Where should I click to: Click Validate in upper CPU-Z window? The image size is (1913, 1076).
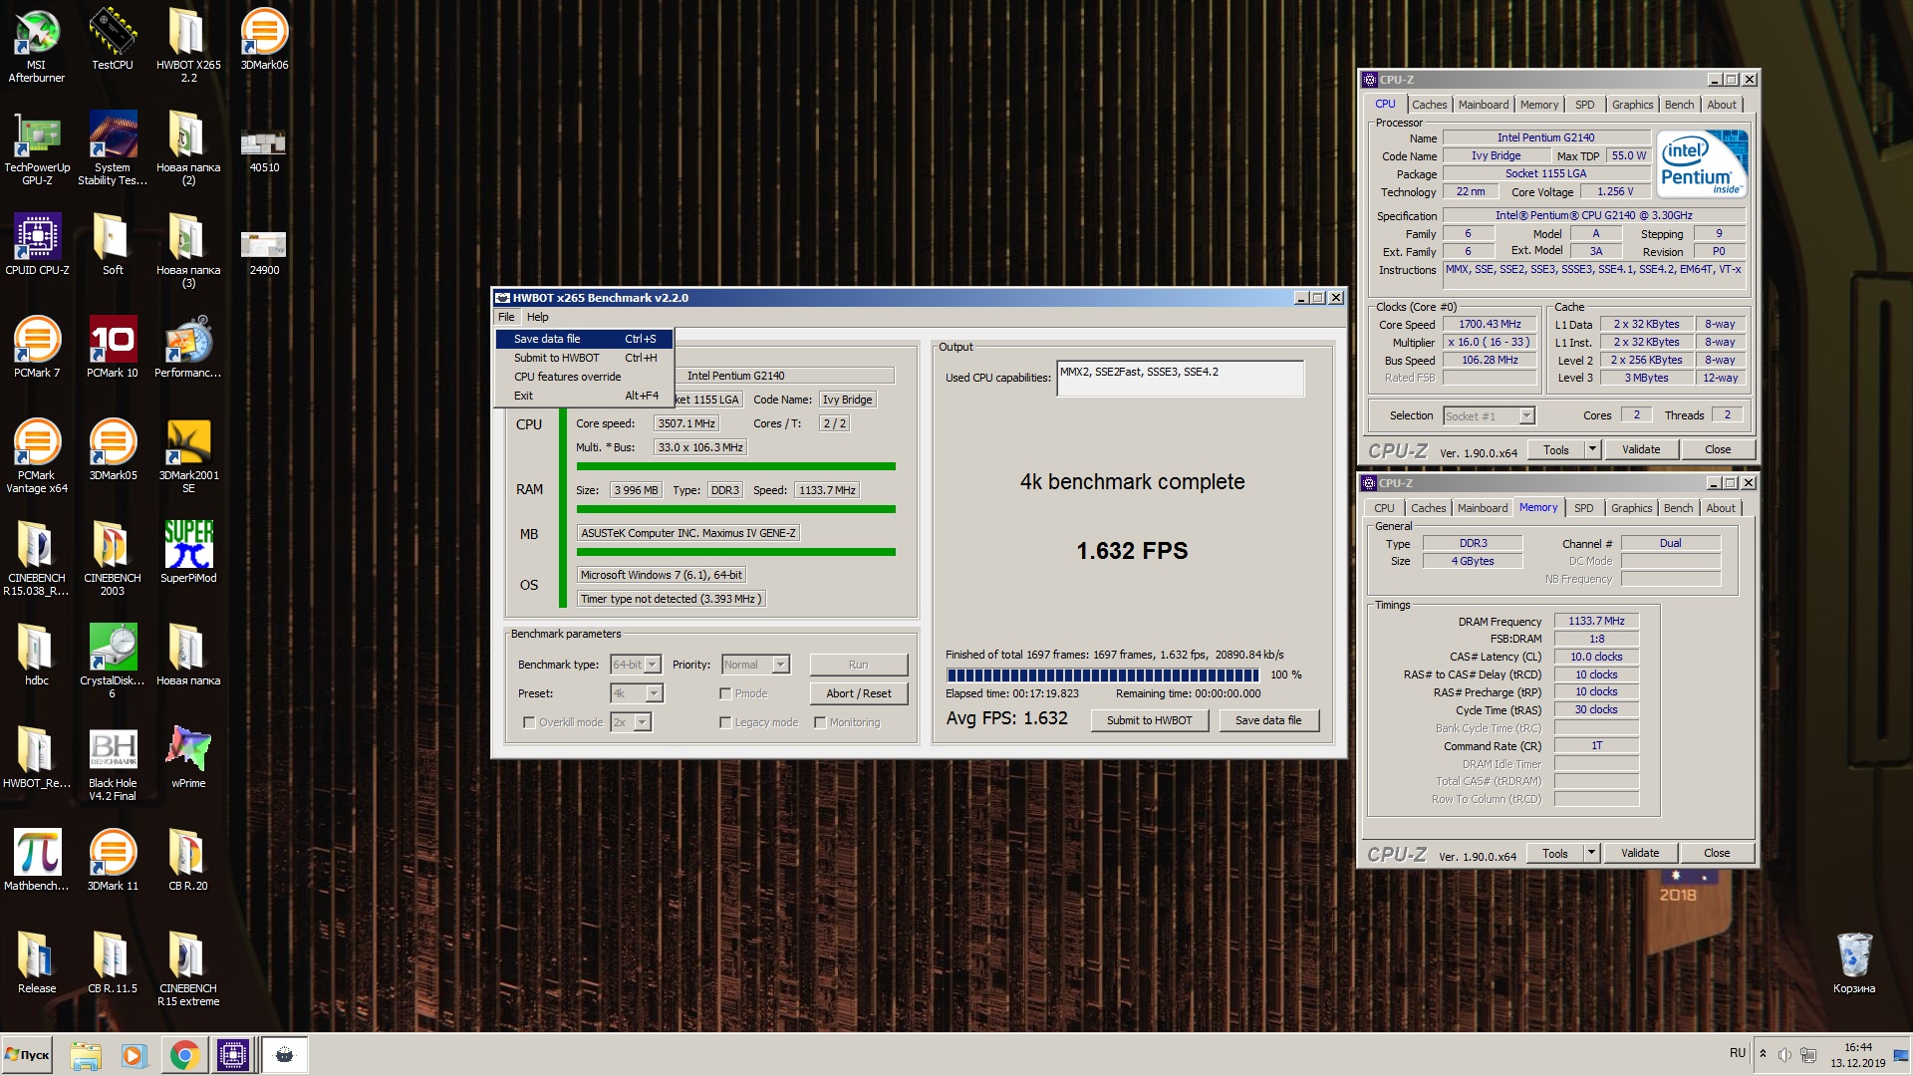[x=1640, y=449]
